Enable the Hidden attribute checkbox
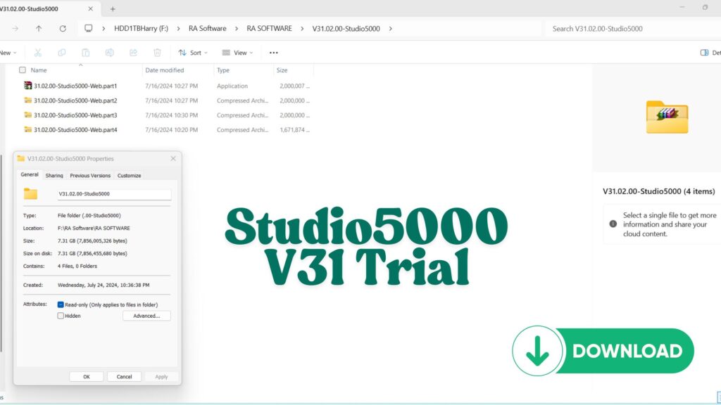Screen dimensions: 721x405 point(61,316)
